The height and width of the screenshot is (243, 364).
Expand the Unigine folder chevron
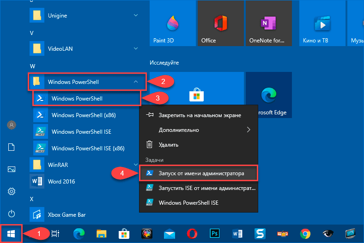pyautogui.click(x=136, y=15)
